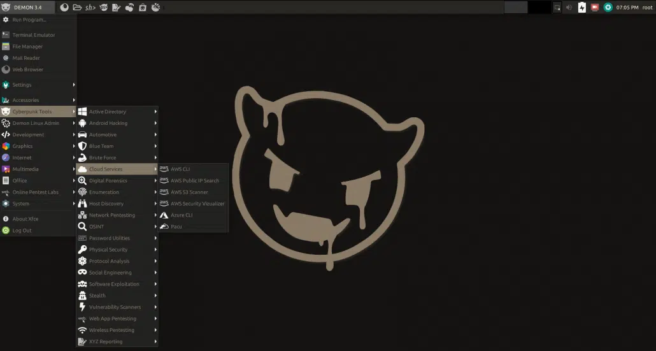Open the Blue Team category
Screen dimensions: 656x351
pos(117,146)
